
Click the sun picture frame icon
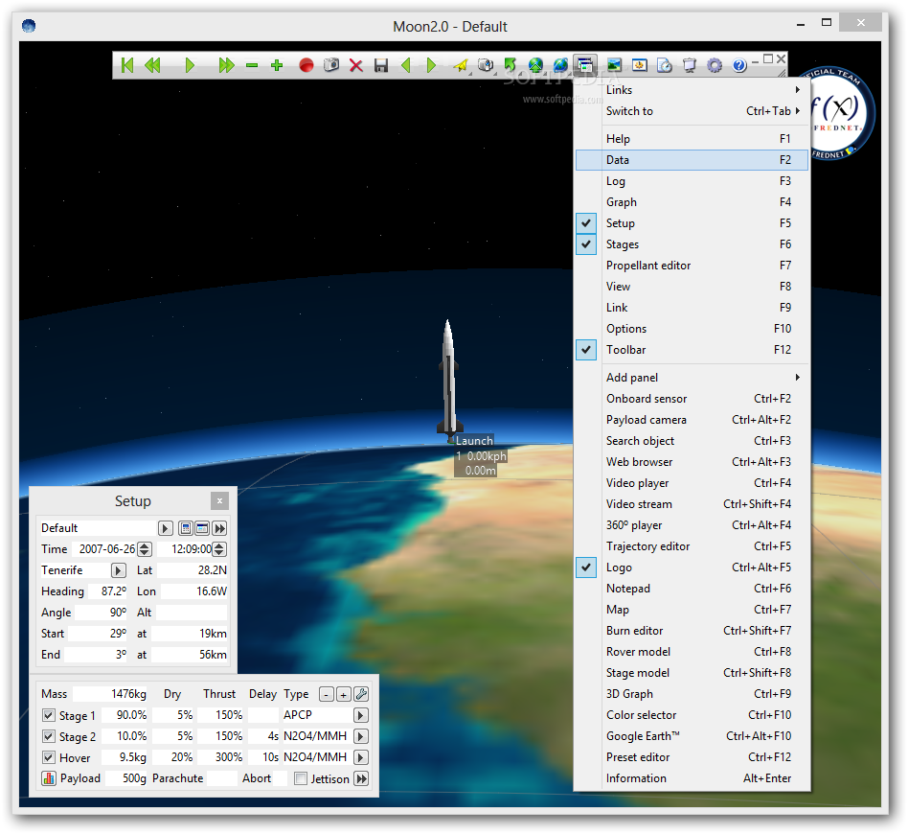639,65
